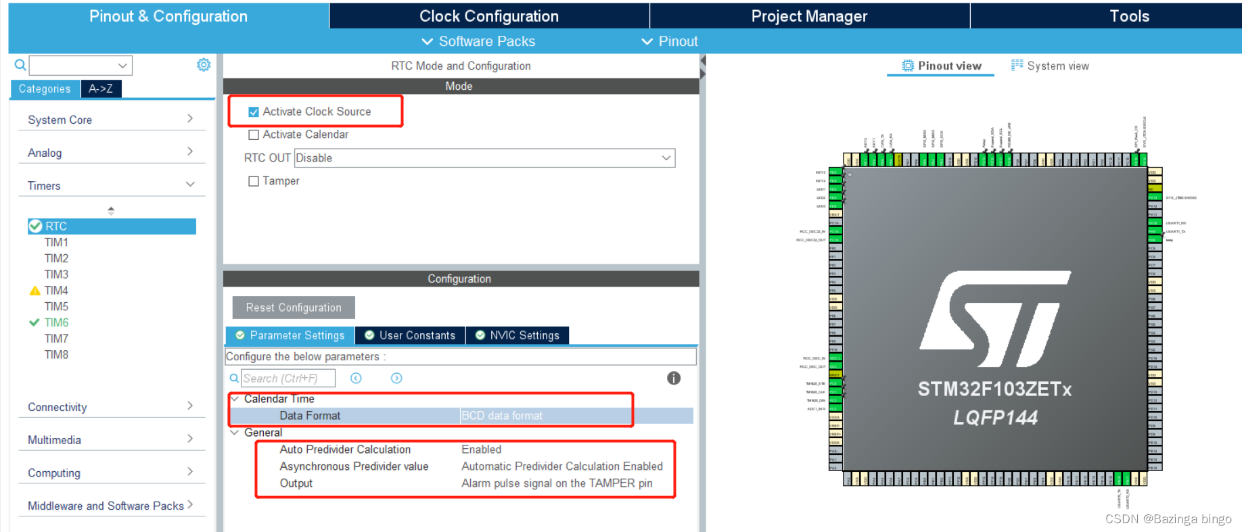Switch to the Tools tab
1242x532 pixels.
point(1129,16)
